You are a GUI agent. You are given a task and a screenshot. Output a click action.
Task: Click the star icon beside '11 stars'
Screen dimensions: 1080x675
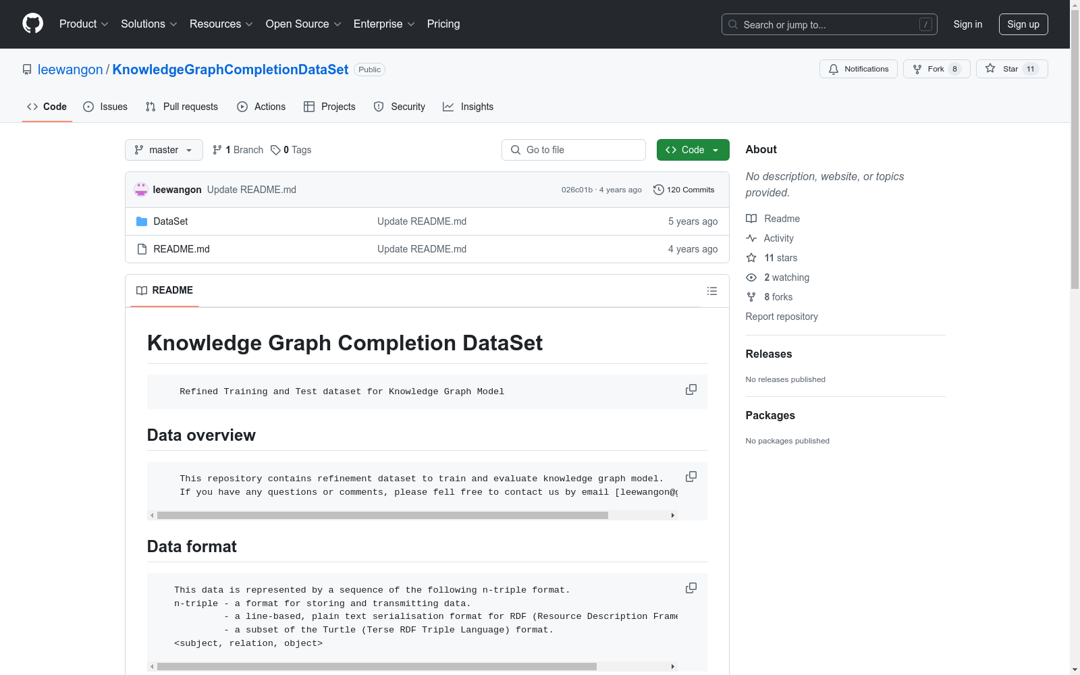click(751, 258)
